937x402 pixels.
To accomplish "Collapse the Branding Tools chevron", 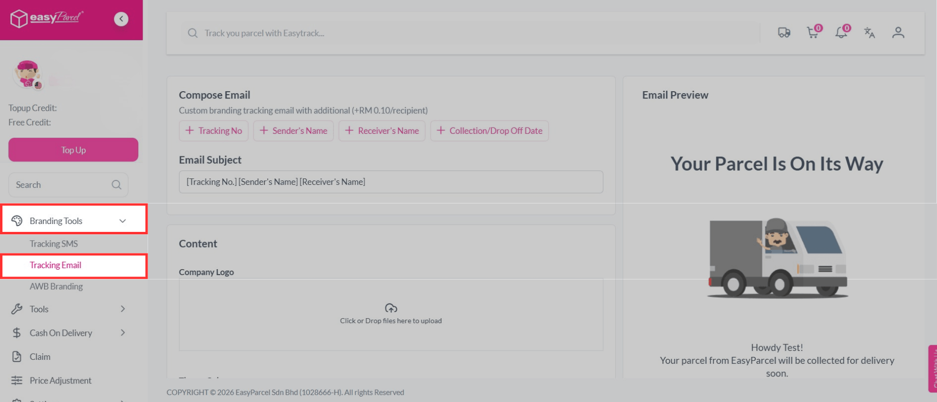I will click(x=123, y=221).
